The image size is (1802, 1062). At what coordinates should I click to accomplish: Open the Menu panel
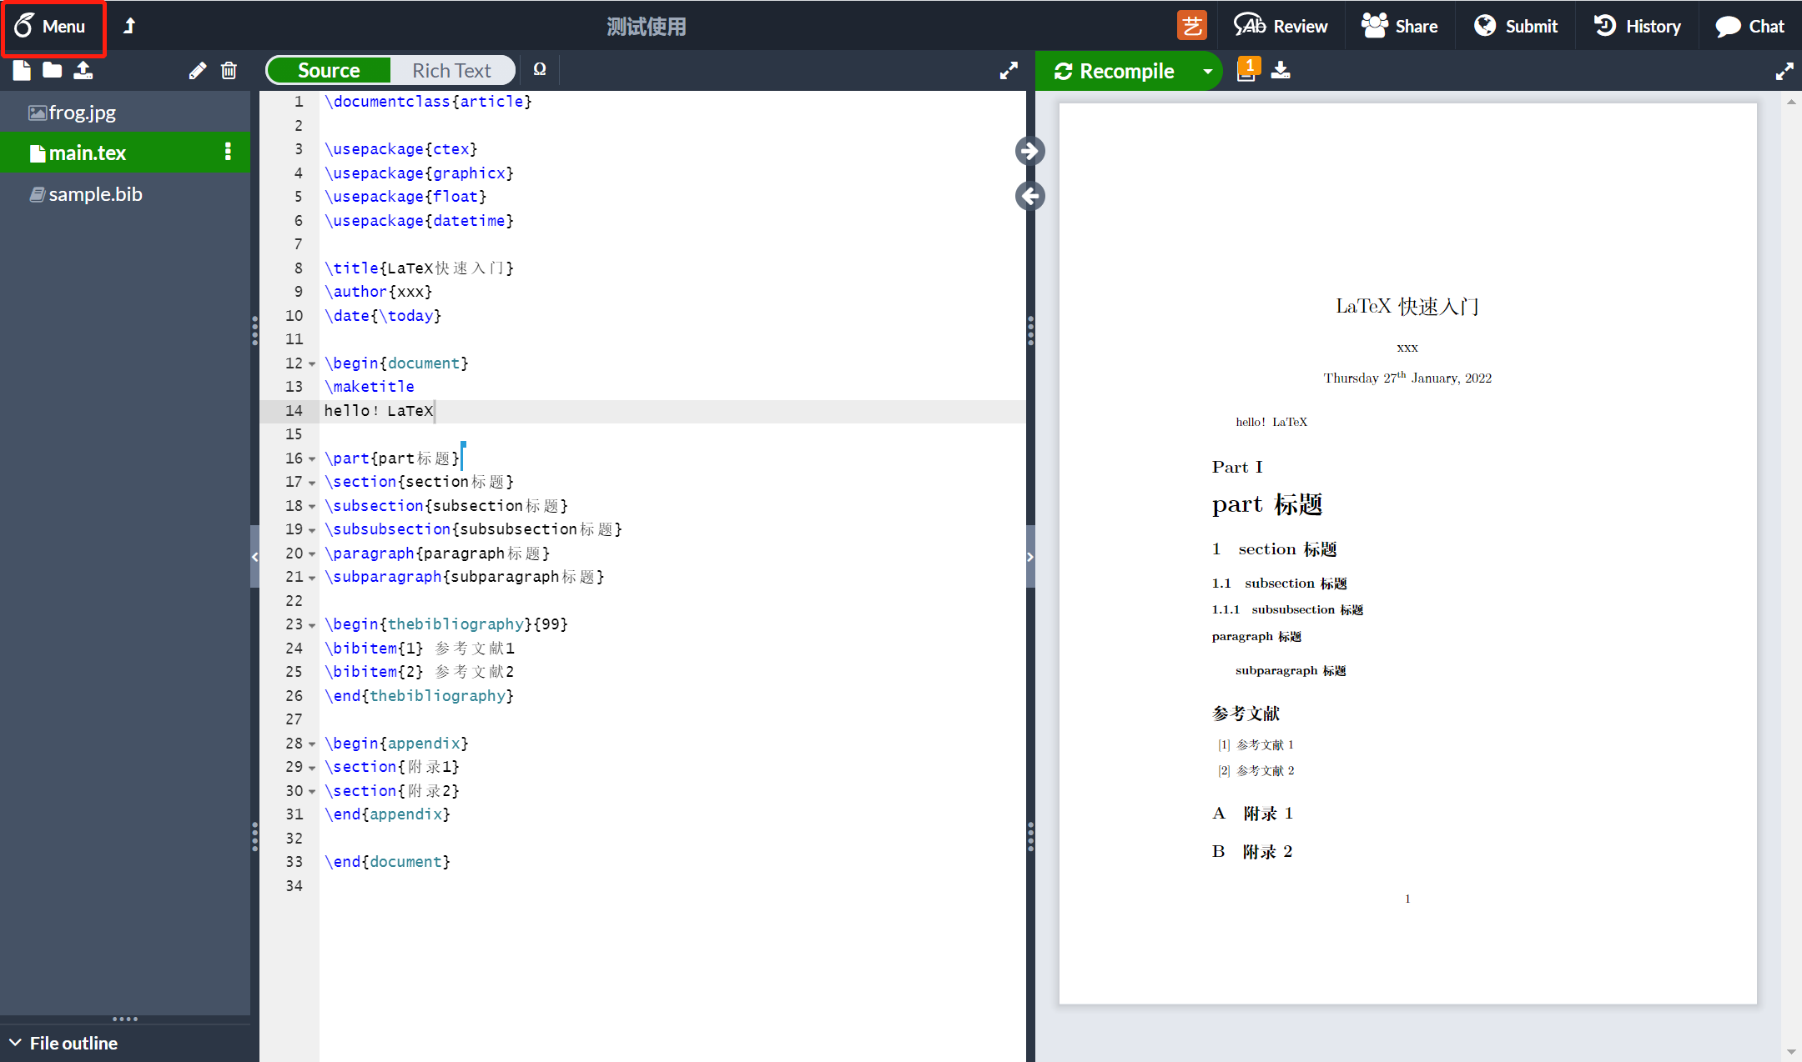pos(53,26)
